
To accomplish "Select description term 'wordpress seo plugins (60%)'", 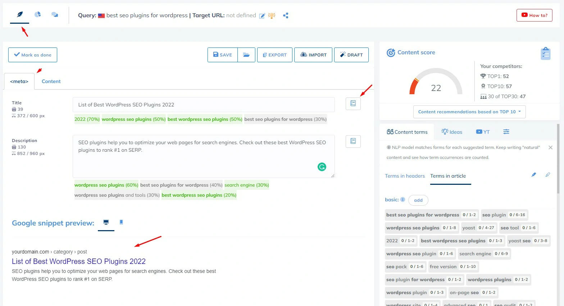I will click(106, 185).
